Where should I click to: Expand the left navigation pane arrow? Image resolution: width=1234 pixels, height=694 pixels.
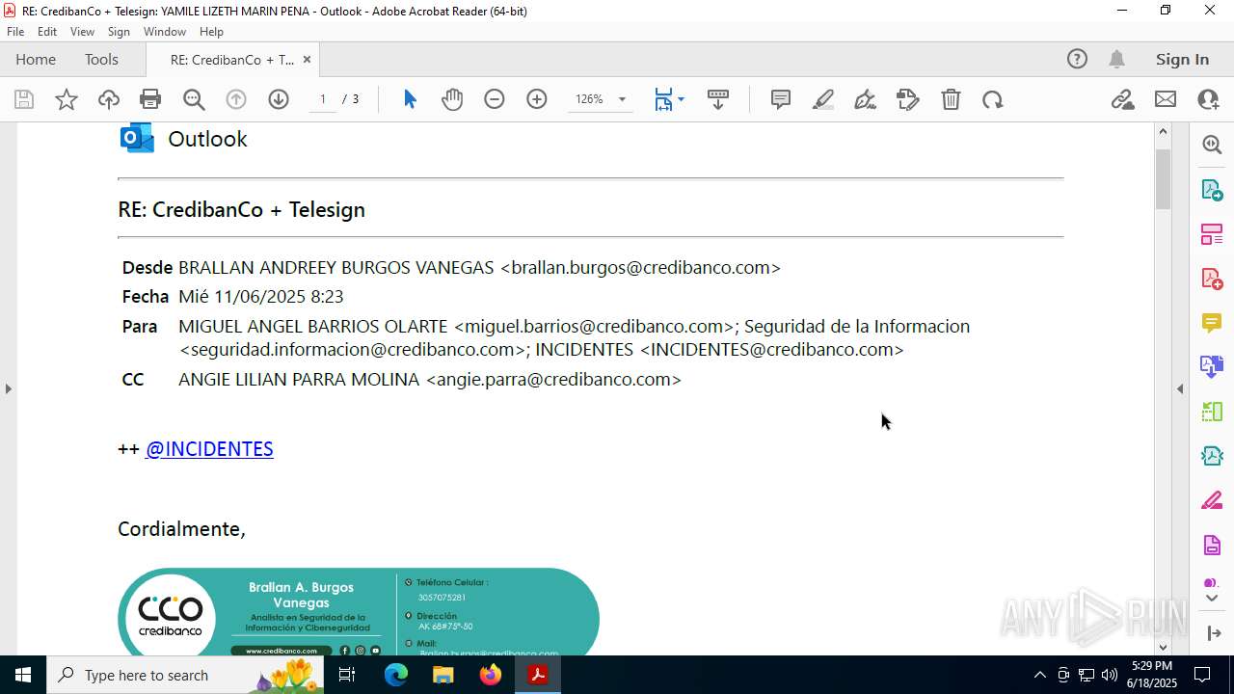click(x=8, y=388)
